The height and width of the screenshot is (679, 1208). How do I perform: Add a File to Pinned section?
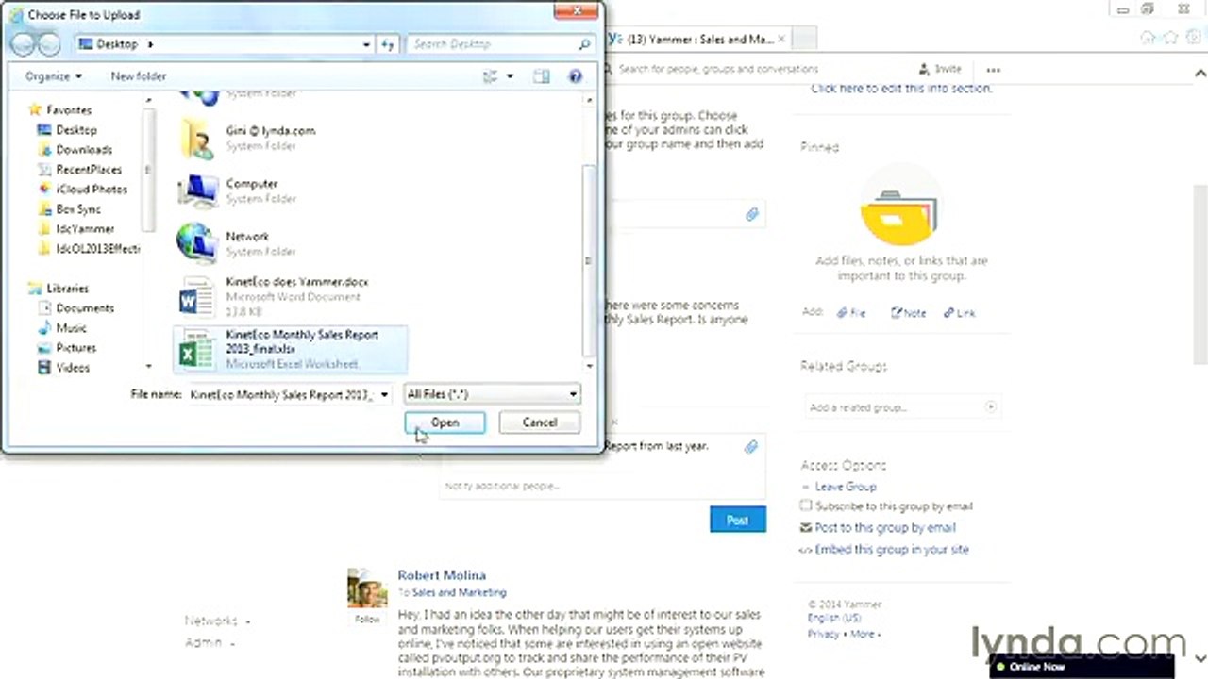click(851, 313)
